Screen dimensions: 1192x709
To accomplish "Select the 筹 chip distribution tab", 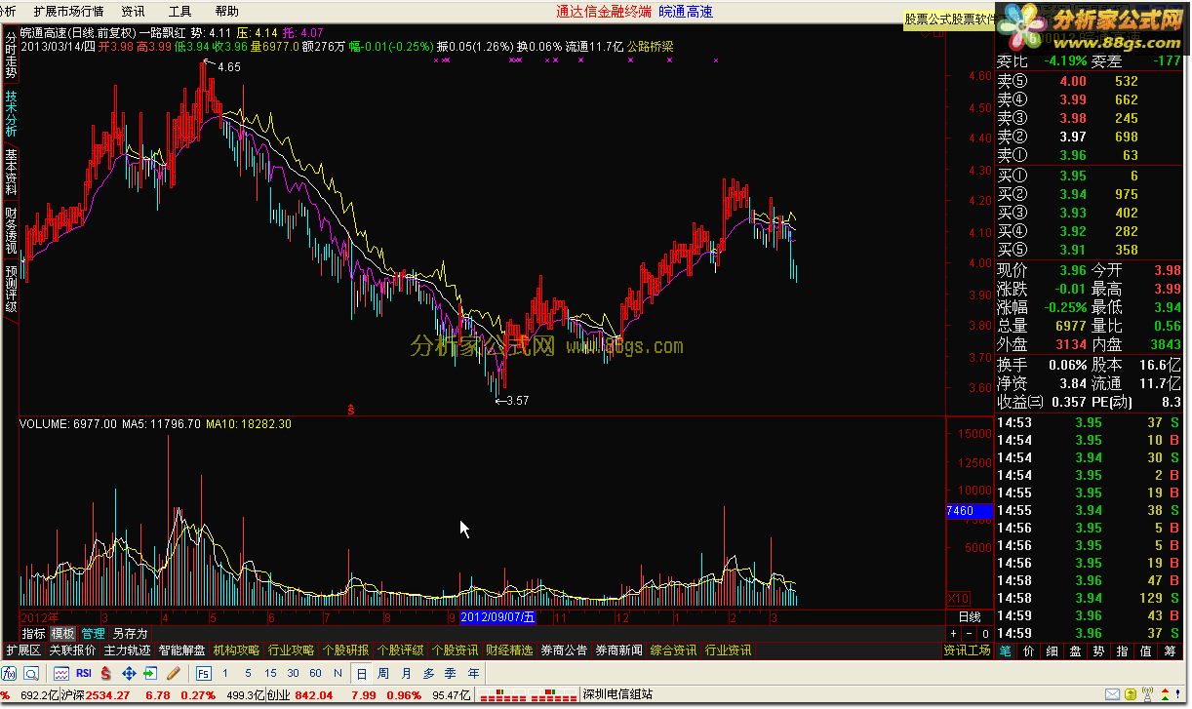I will pos(1171,651).
